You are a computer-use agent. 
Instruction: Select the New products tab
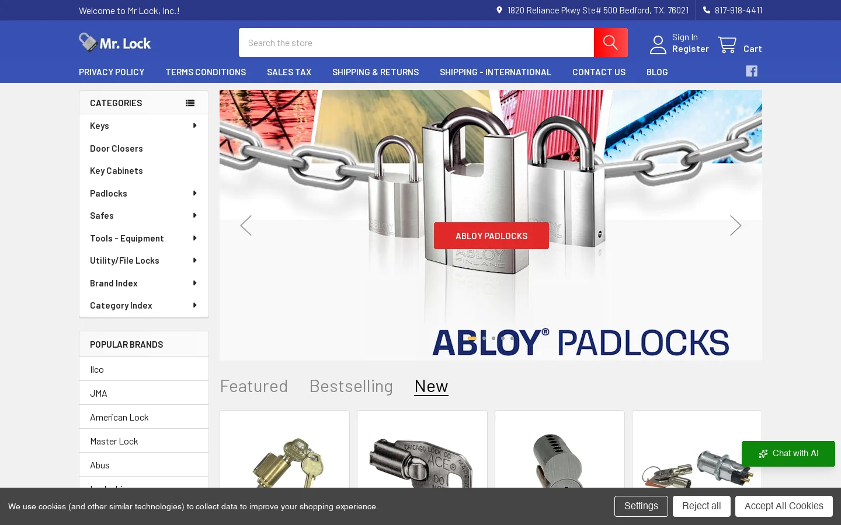coord(431,386)
